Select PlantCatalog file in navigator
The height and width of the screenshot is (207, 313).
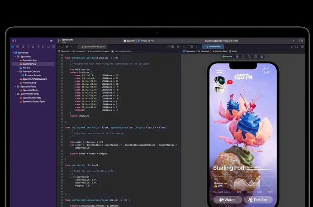coord(28,83)
